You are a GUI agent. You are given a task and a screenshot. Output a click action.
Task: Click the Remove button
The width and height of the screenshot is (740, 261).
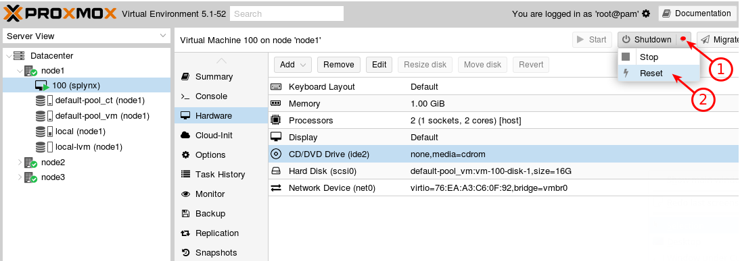[x=339, y=65]
